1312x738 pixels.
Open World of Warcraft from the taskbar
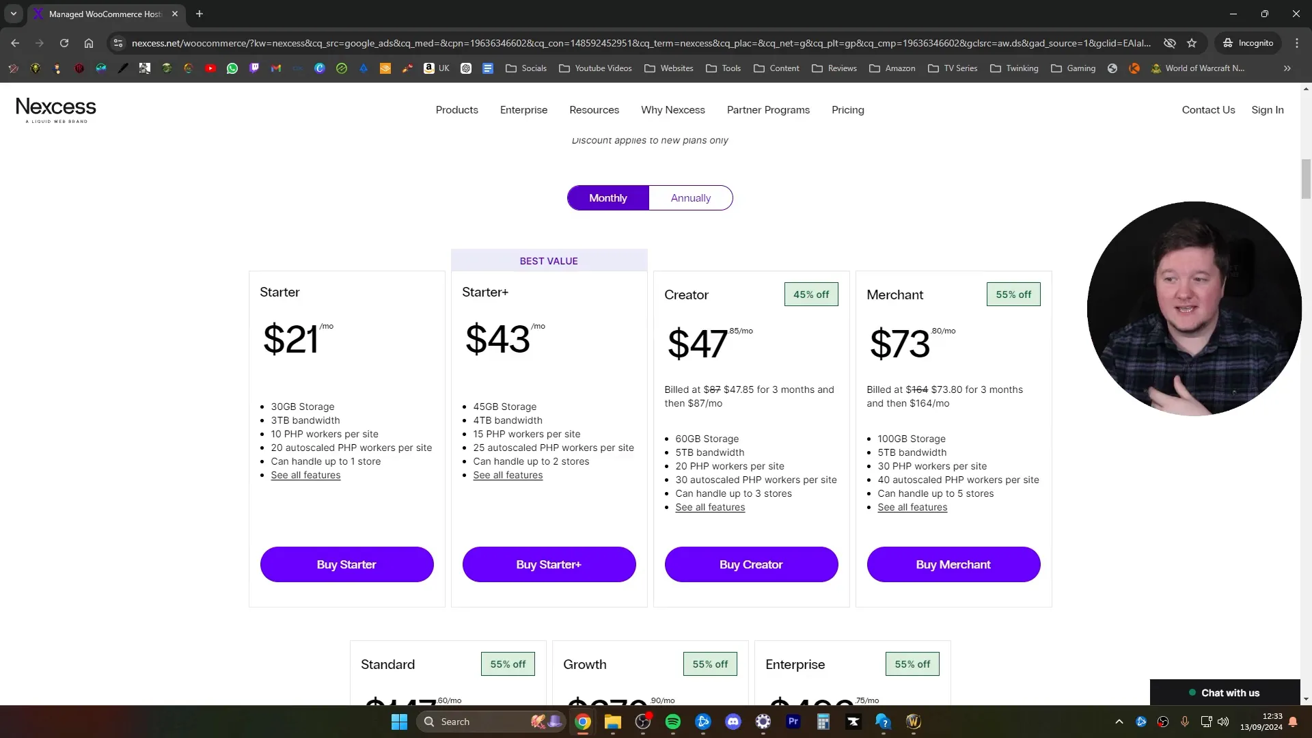pos(914,722)
